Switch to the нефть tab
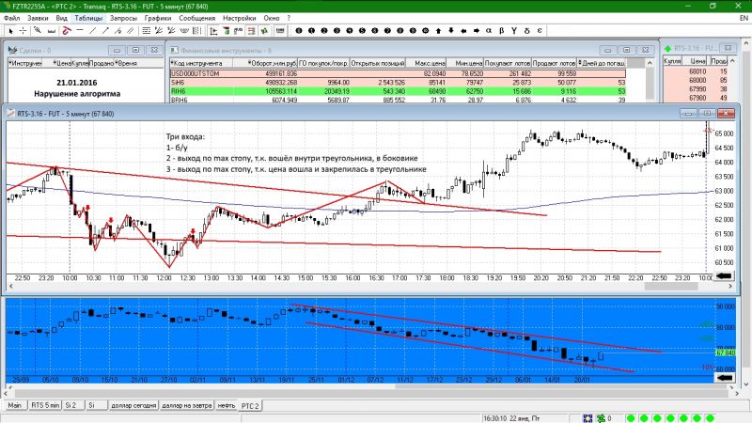The image size is (752, 423). (x=227, y=405)
